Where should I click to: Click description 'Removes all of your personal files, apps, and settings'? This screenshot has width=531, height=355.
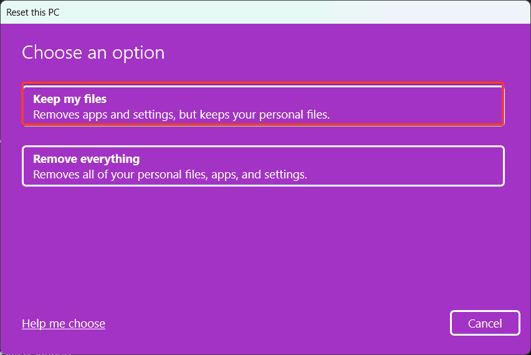[x=170, y=175]
